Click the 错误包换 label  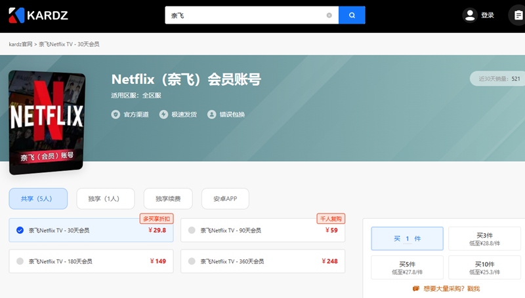point(232,115)
